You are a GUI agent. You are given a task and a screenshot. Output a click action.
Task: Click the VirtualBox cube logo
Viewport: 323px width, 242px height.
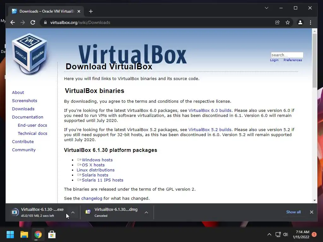(x=29, y=54)
